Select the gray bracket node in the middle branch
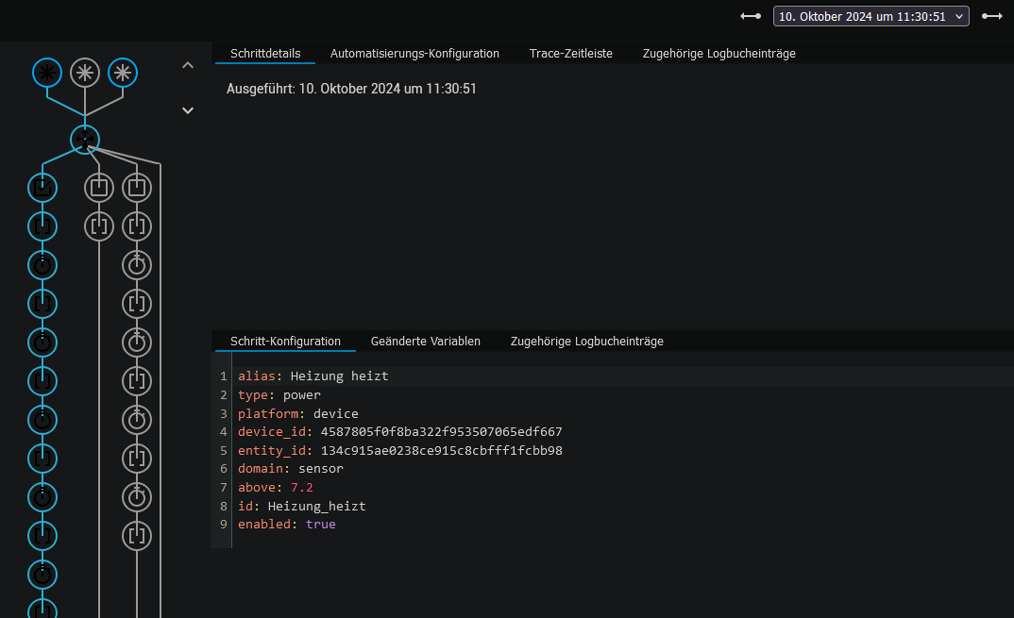 tap(99, 226)
